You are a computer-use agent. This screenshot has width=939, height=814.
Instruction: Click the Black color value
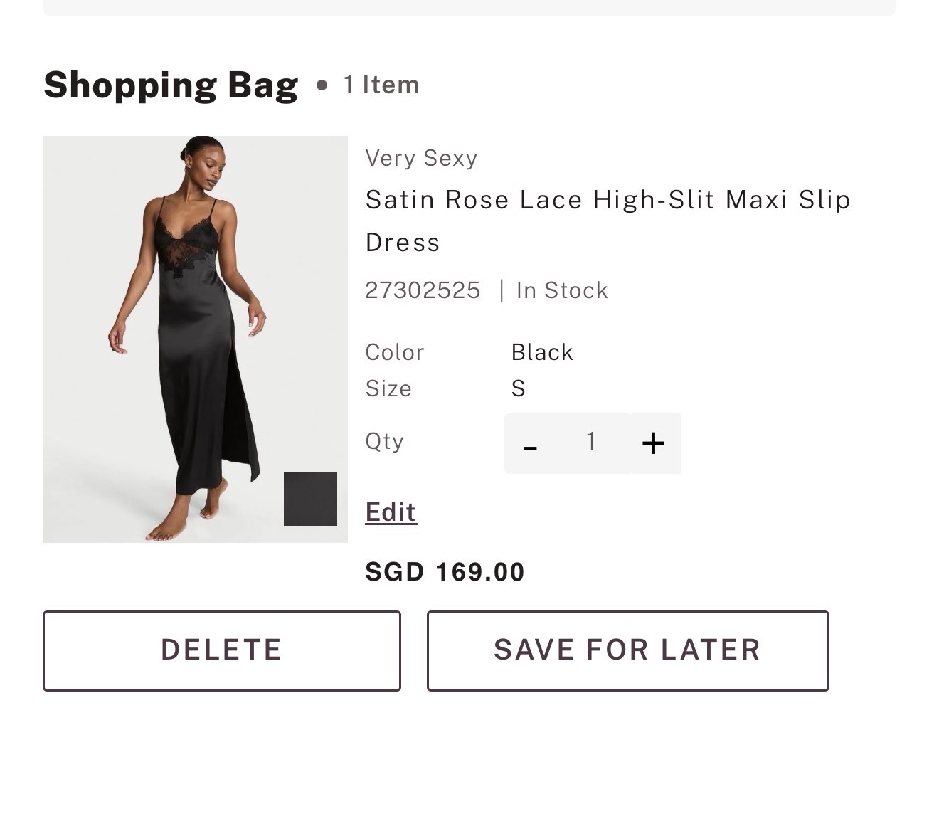coord(542,352)
